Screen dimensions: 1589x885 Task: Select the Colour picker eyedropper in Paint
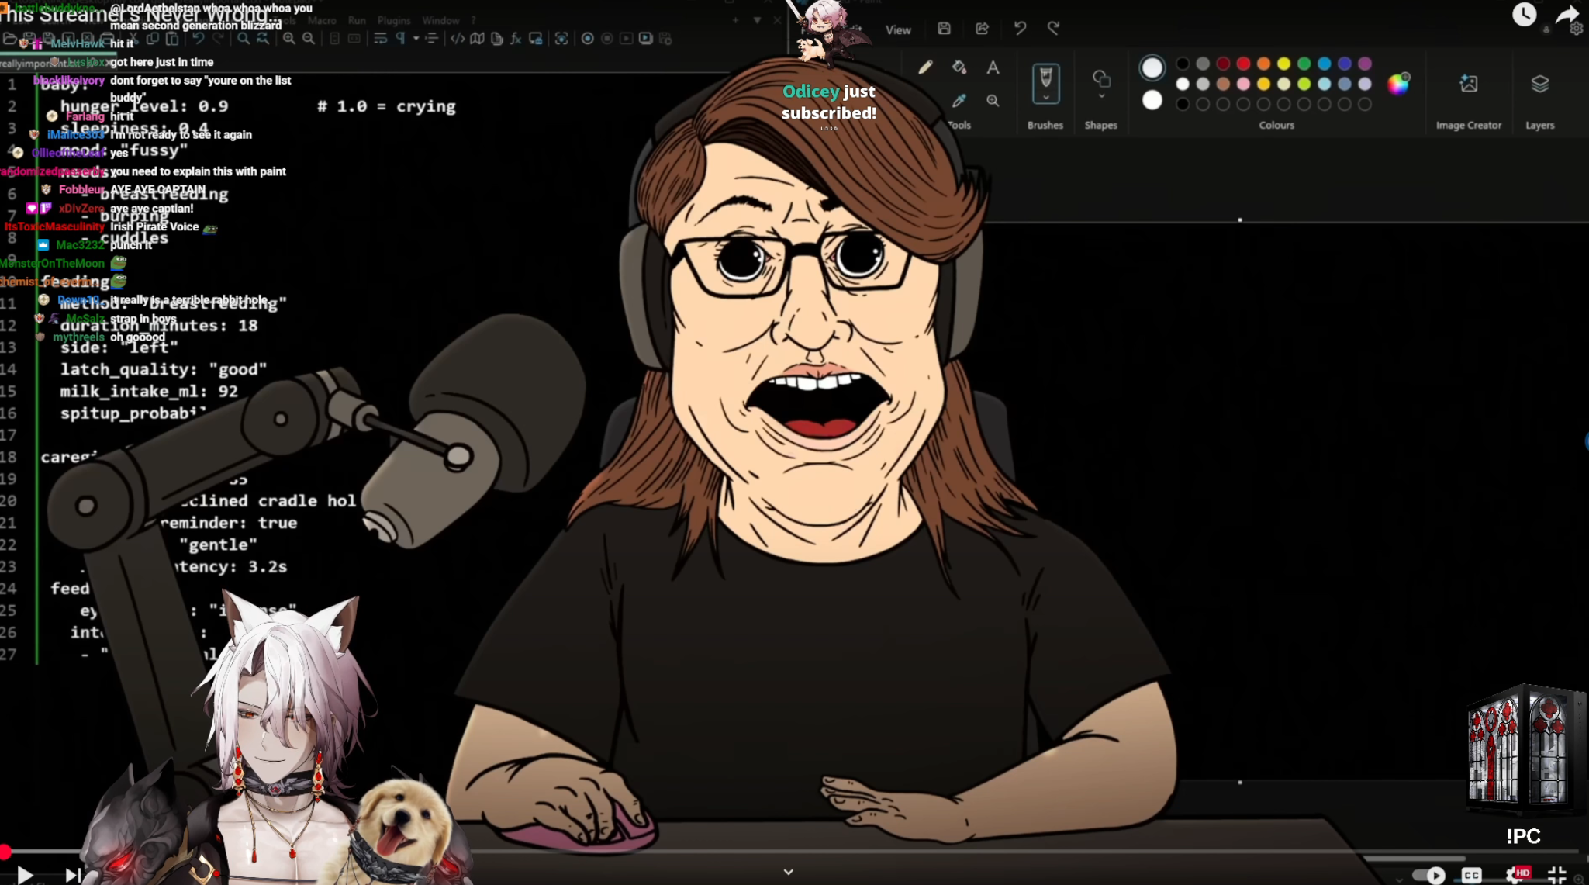click(959, 101)
